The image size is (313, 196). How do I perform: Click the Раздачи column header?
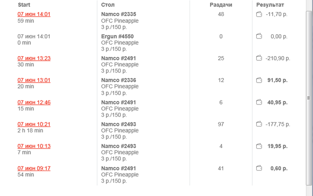pos(221,4)
